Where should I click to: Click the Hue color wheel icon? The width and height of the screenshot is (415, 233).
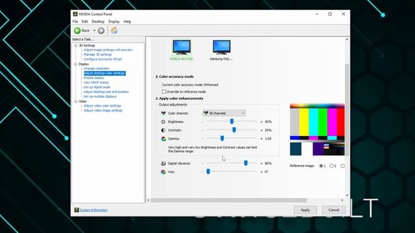point(163,172)
